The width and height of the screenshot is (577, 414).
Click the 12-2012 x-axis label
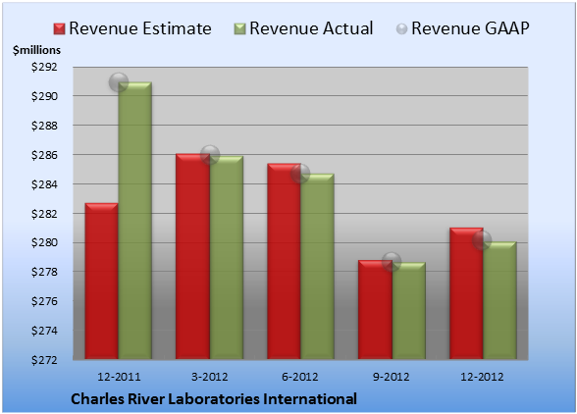[x=482, y=377]
